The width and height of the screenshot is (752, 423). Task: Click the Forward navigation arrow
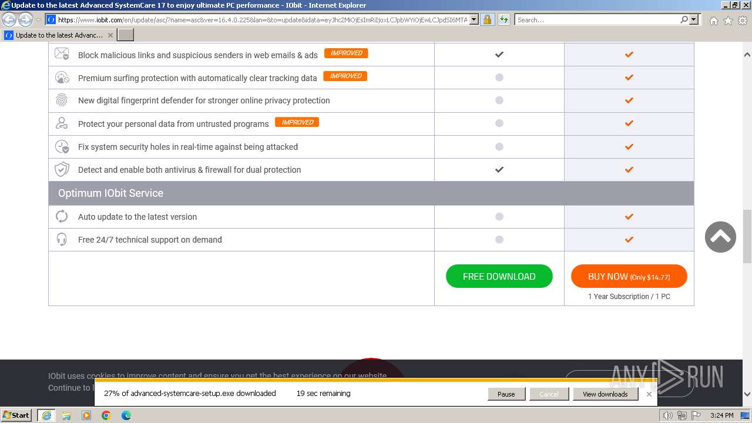tap(25, 19)
